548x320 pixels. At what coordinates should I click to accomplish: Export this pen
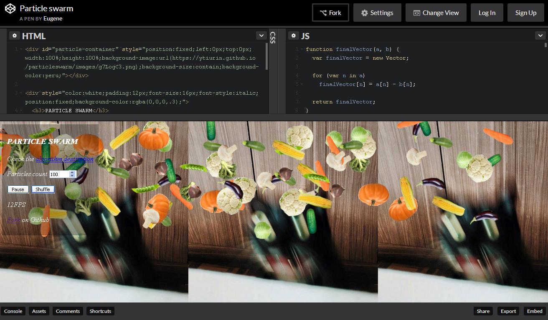(x=508, y=311)
